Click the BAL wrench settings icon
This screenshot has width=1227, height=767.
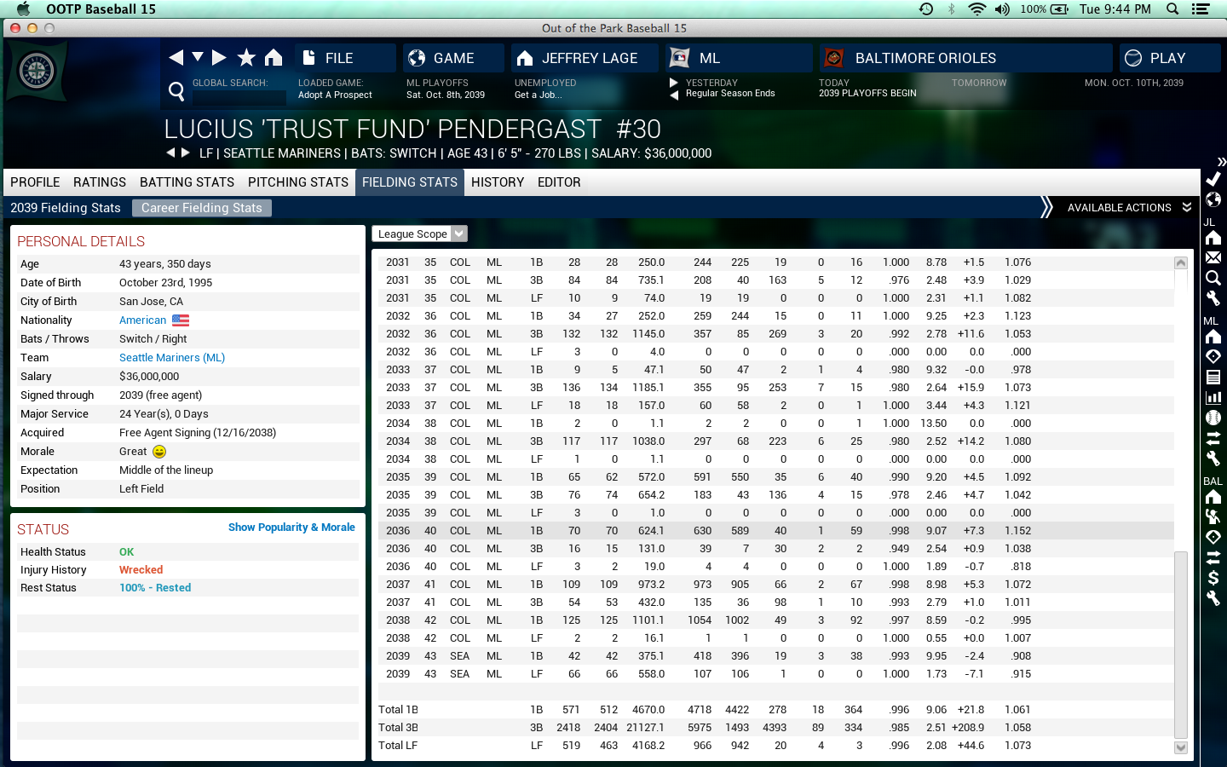click(x=1213, y=598)
